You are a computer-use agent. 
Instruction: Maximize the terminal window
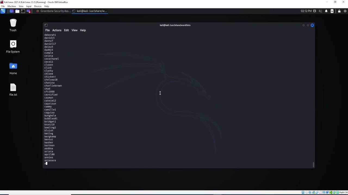(308, 25)
